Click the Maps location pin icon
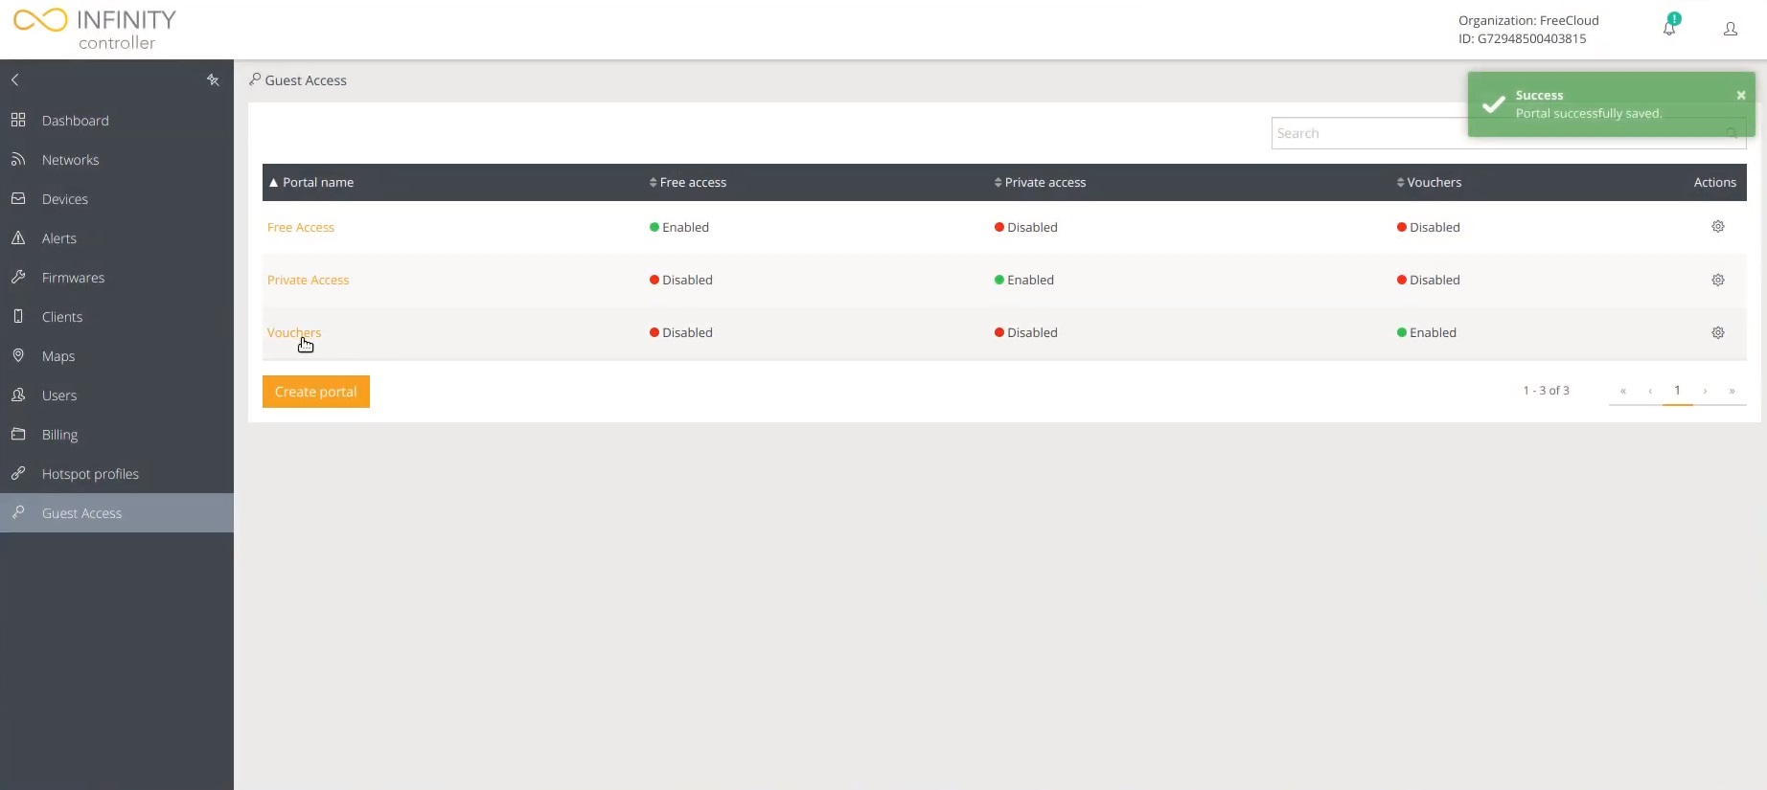The width and height of the screenshot is (1767, 790). 18,355
